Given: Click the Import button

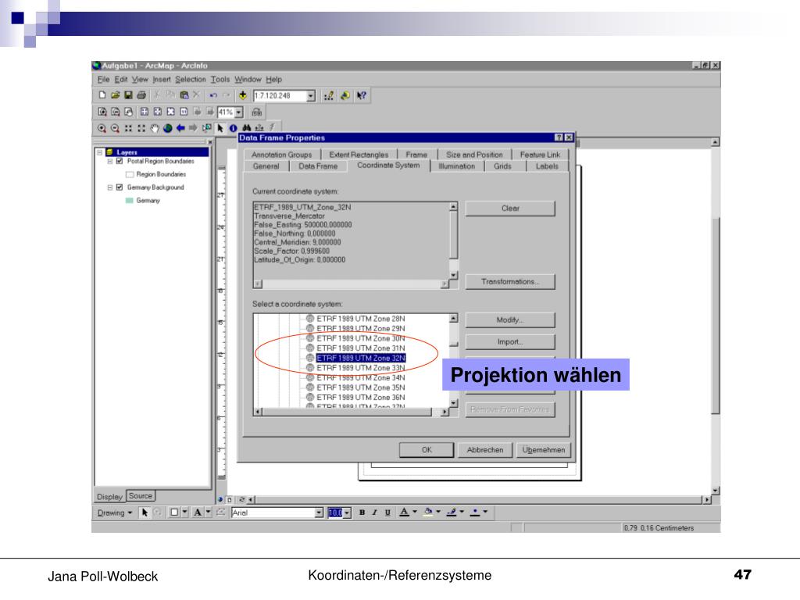Looking at the screenshot, I should pos(510,342).
